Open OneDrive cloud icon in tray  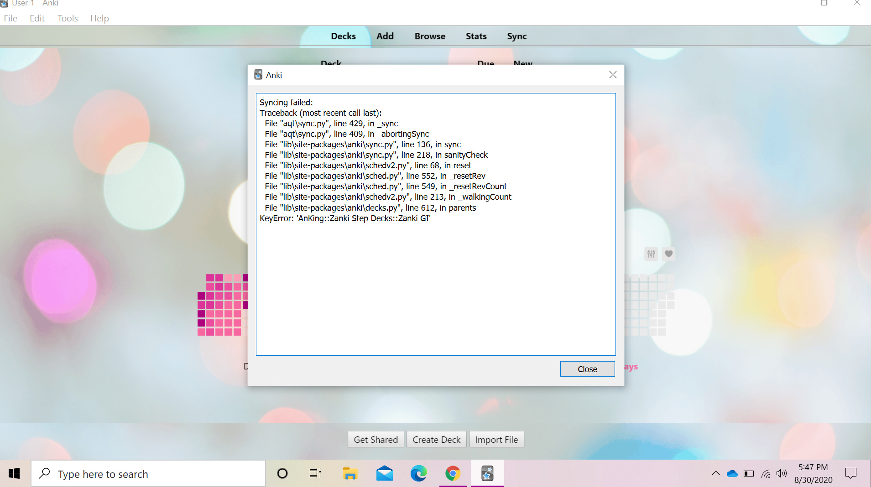click(732, 474)
